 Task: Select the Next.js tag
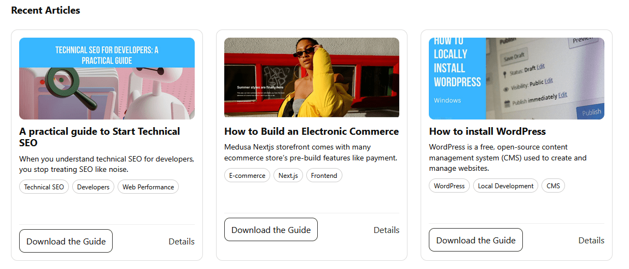click(288, 175)
